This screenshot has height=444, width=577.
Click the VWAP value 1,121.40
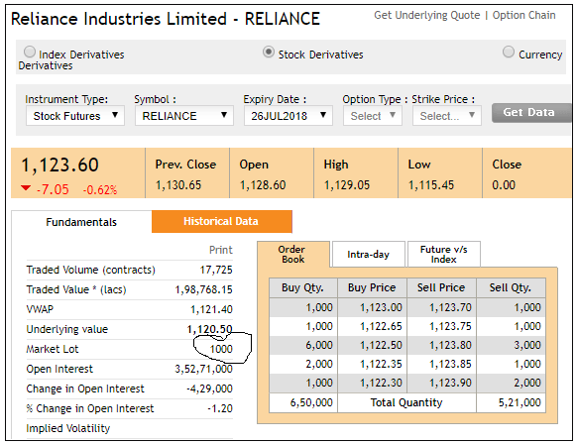pyautogui.click(x=211, y=310)
